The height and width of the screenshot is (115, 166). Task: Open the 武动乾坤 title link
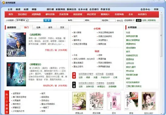pos(35,34)
